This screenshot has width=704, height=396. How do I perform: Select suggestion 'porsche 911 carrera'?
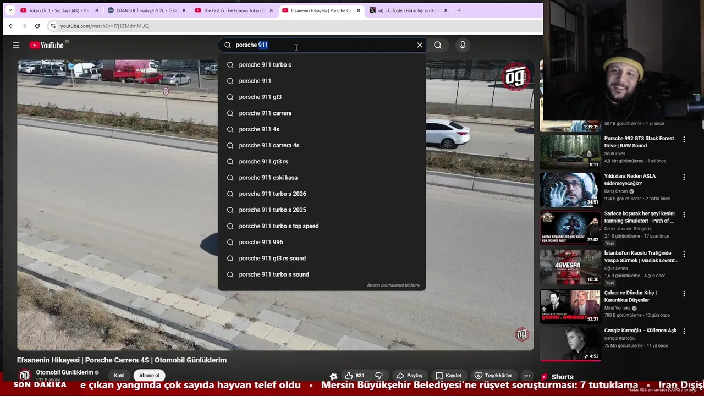[x=322, y=113]
